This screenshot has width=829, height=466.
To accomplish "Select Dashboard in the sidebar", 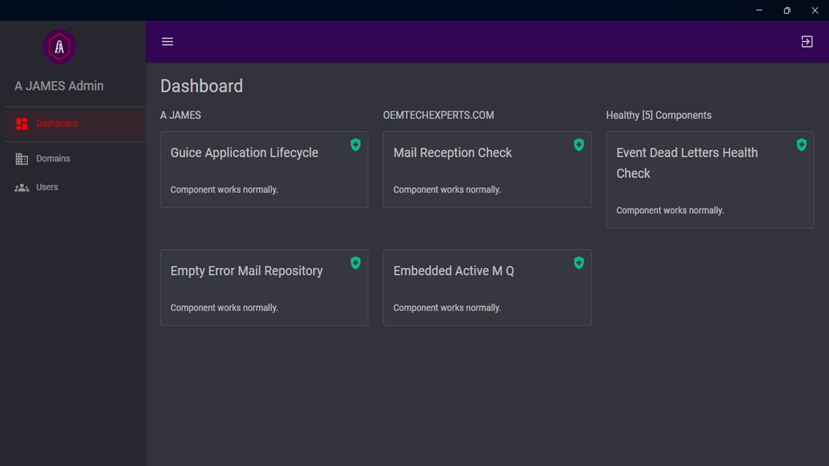I will point(57,124).
